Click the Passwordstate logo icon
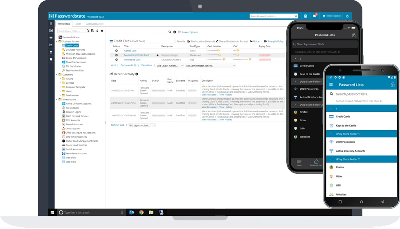 point(51,16)
